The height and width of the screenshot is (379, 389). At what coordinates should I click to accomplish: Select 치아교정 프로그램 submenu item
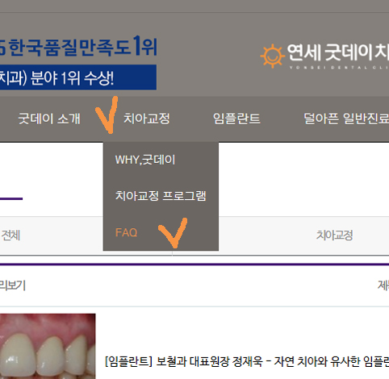pyautogui.click(x=161, y=196)
